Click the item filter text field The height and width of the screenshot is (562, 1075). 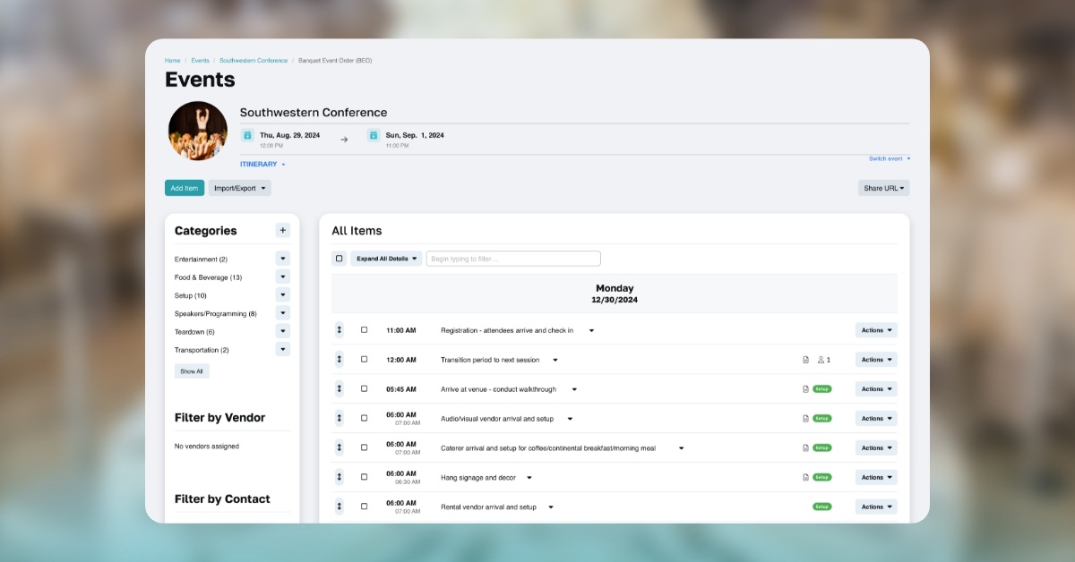pyautogui.click(x=513, y=259)
